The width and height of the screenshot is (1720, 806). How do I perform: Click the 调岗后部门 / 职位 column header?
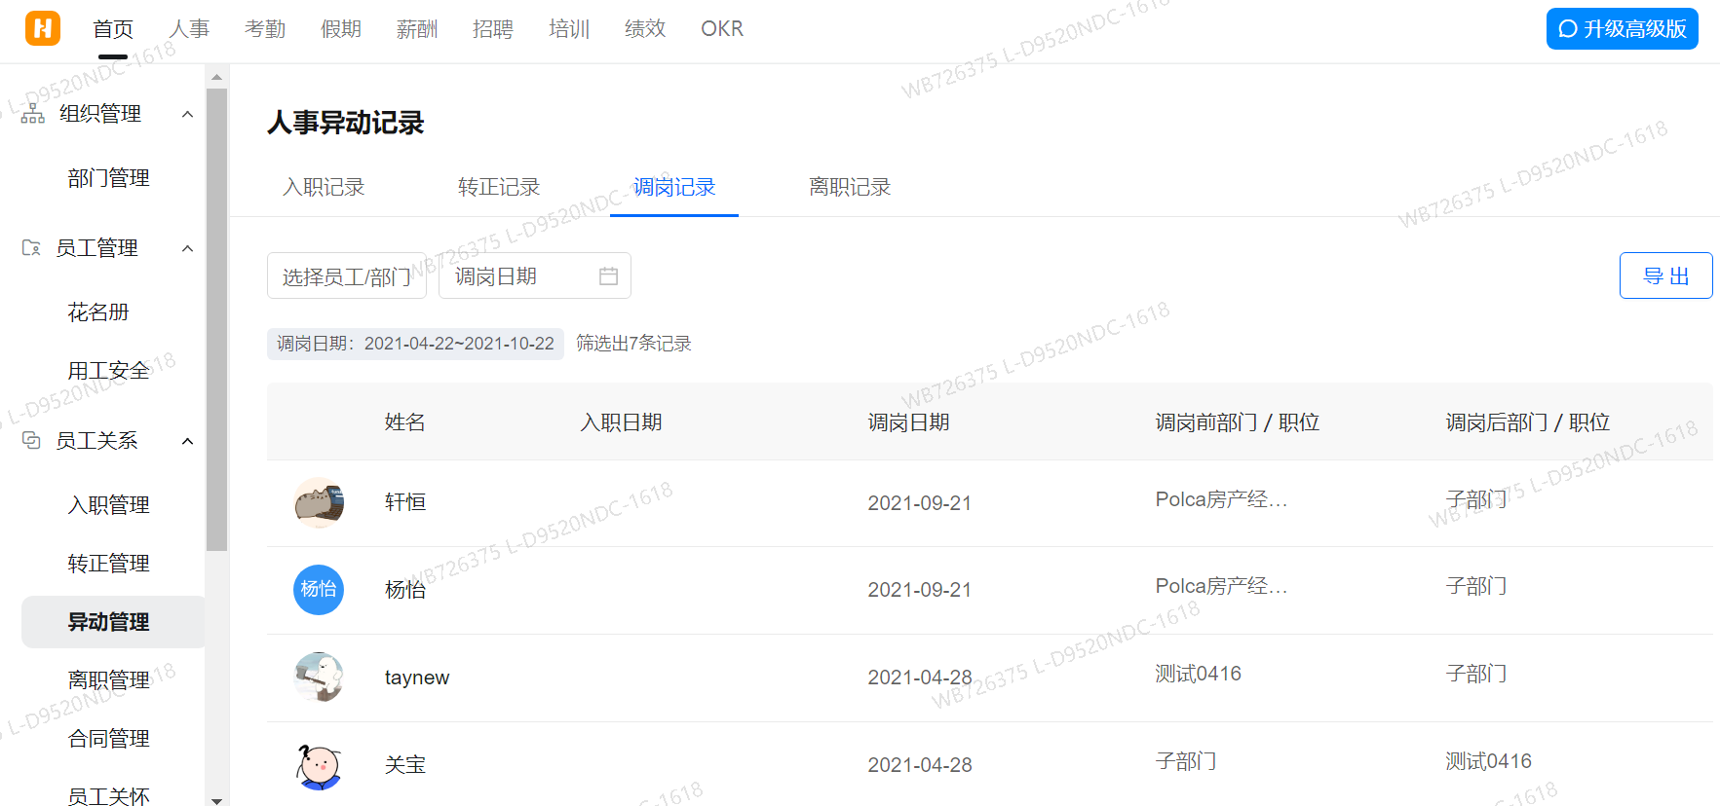click(1528, 422)
